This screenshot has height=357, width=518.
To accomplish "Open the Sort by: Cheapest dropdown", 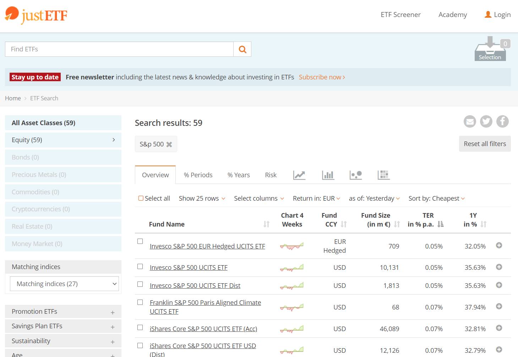I will click(437, 199).
